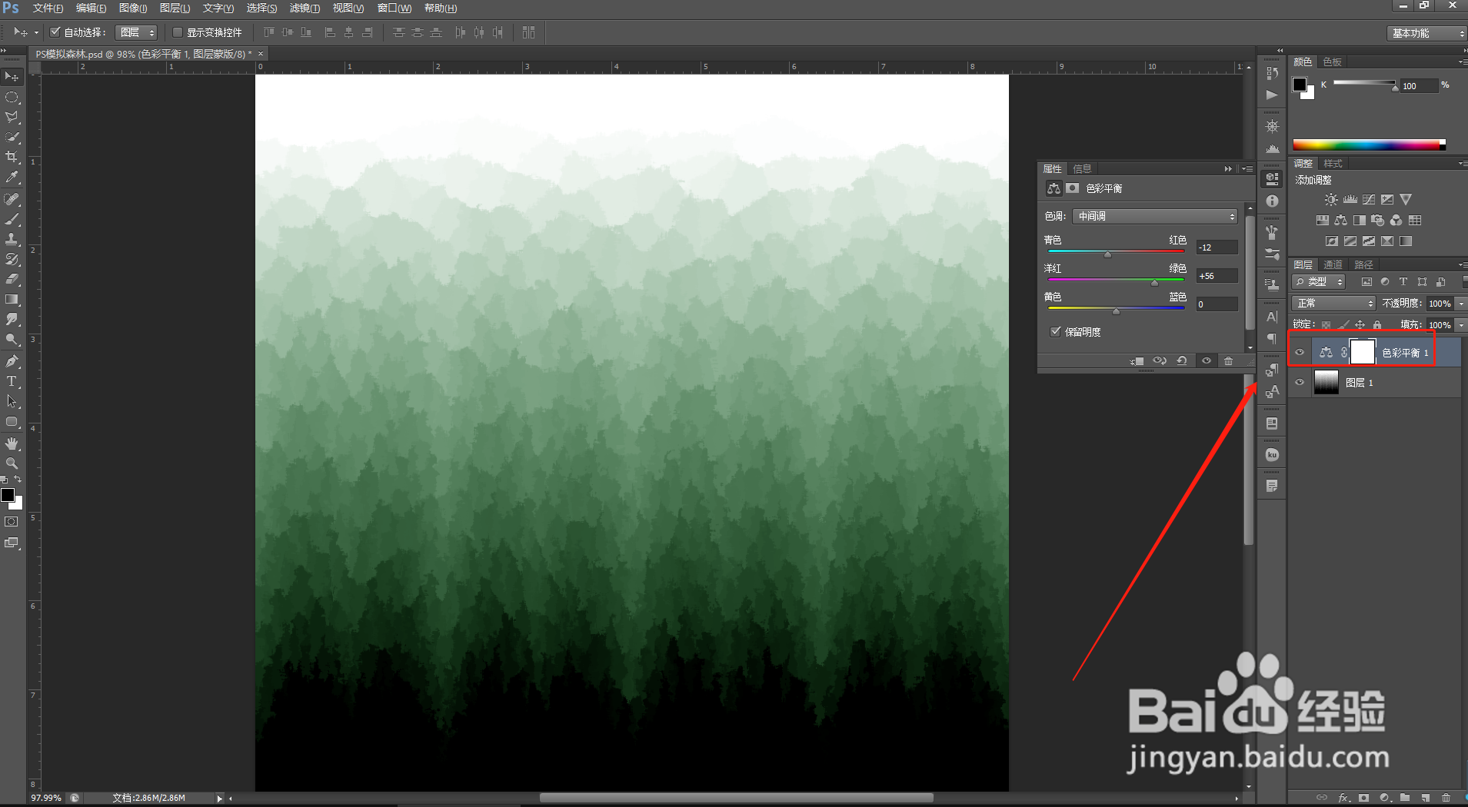Open layer filter 类型 dropdown

tap(1319, 282)
